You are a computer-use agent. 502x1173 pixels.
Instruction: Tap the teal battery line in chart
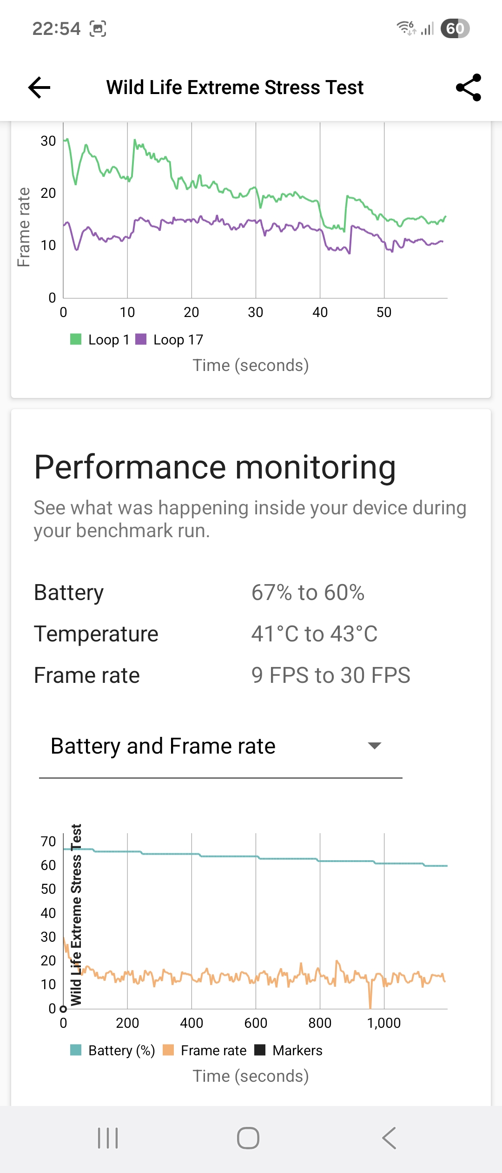[256, 856]
